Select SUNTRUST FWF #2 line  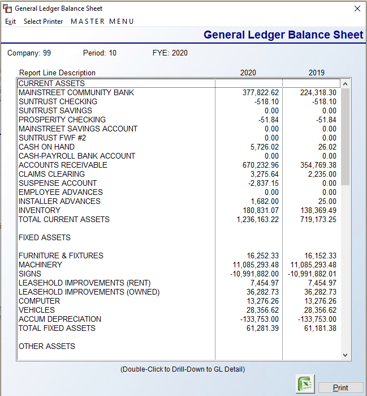(x=179, y=138)
